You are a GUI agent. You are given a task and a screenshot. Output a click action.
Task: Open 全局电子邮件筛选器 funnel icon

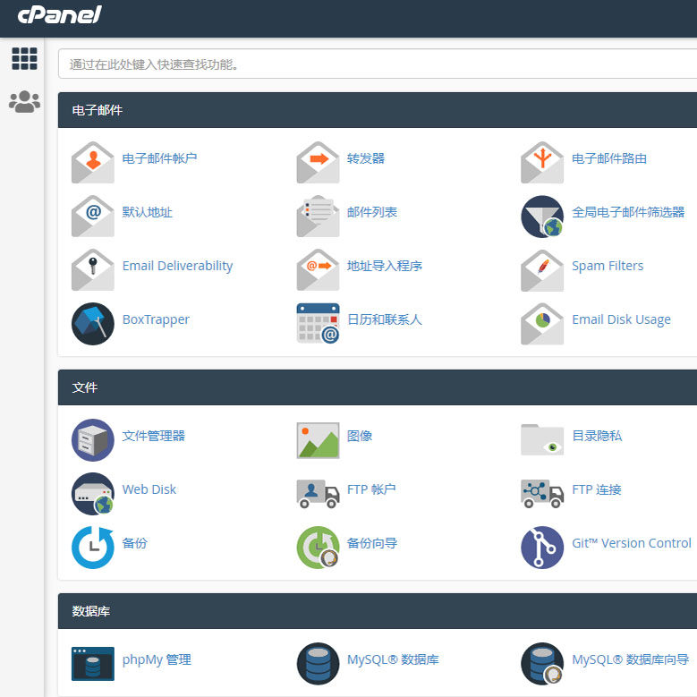coord(542,217)
